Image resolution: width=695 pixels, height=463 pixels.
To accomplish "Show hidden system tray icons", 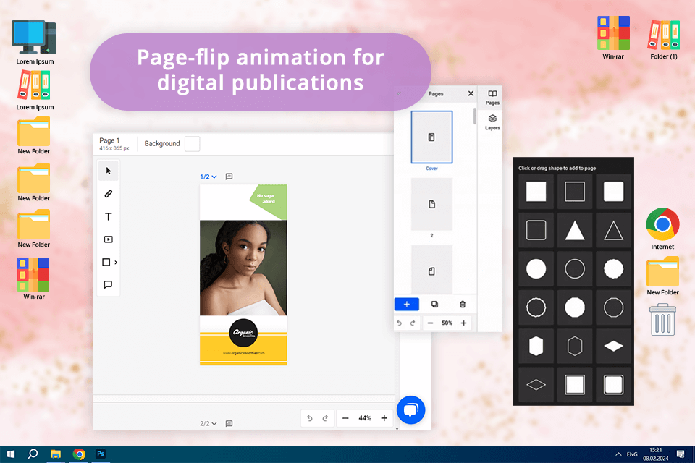I will coord(618,454).
